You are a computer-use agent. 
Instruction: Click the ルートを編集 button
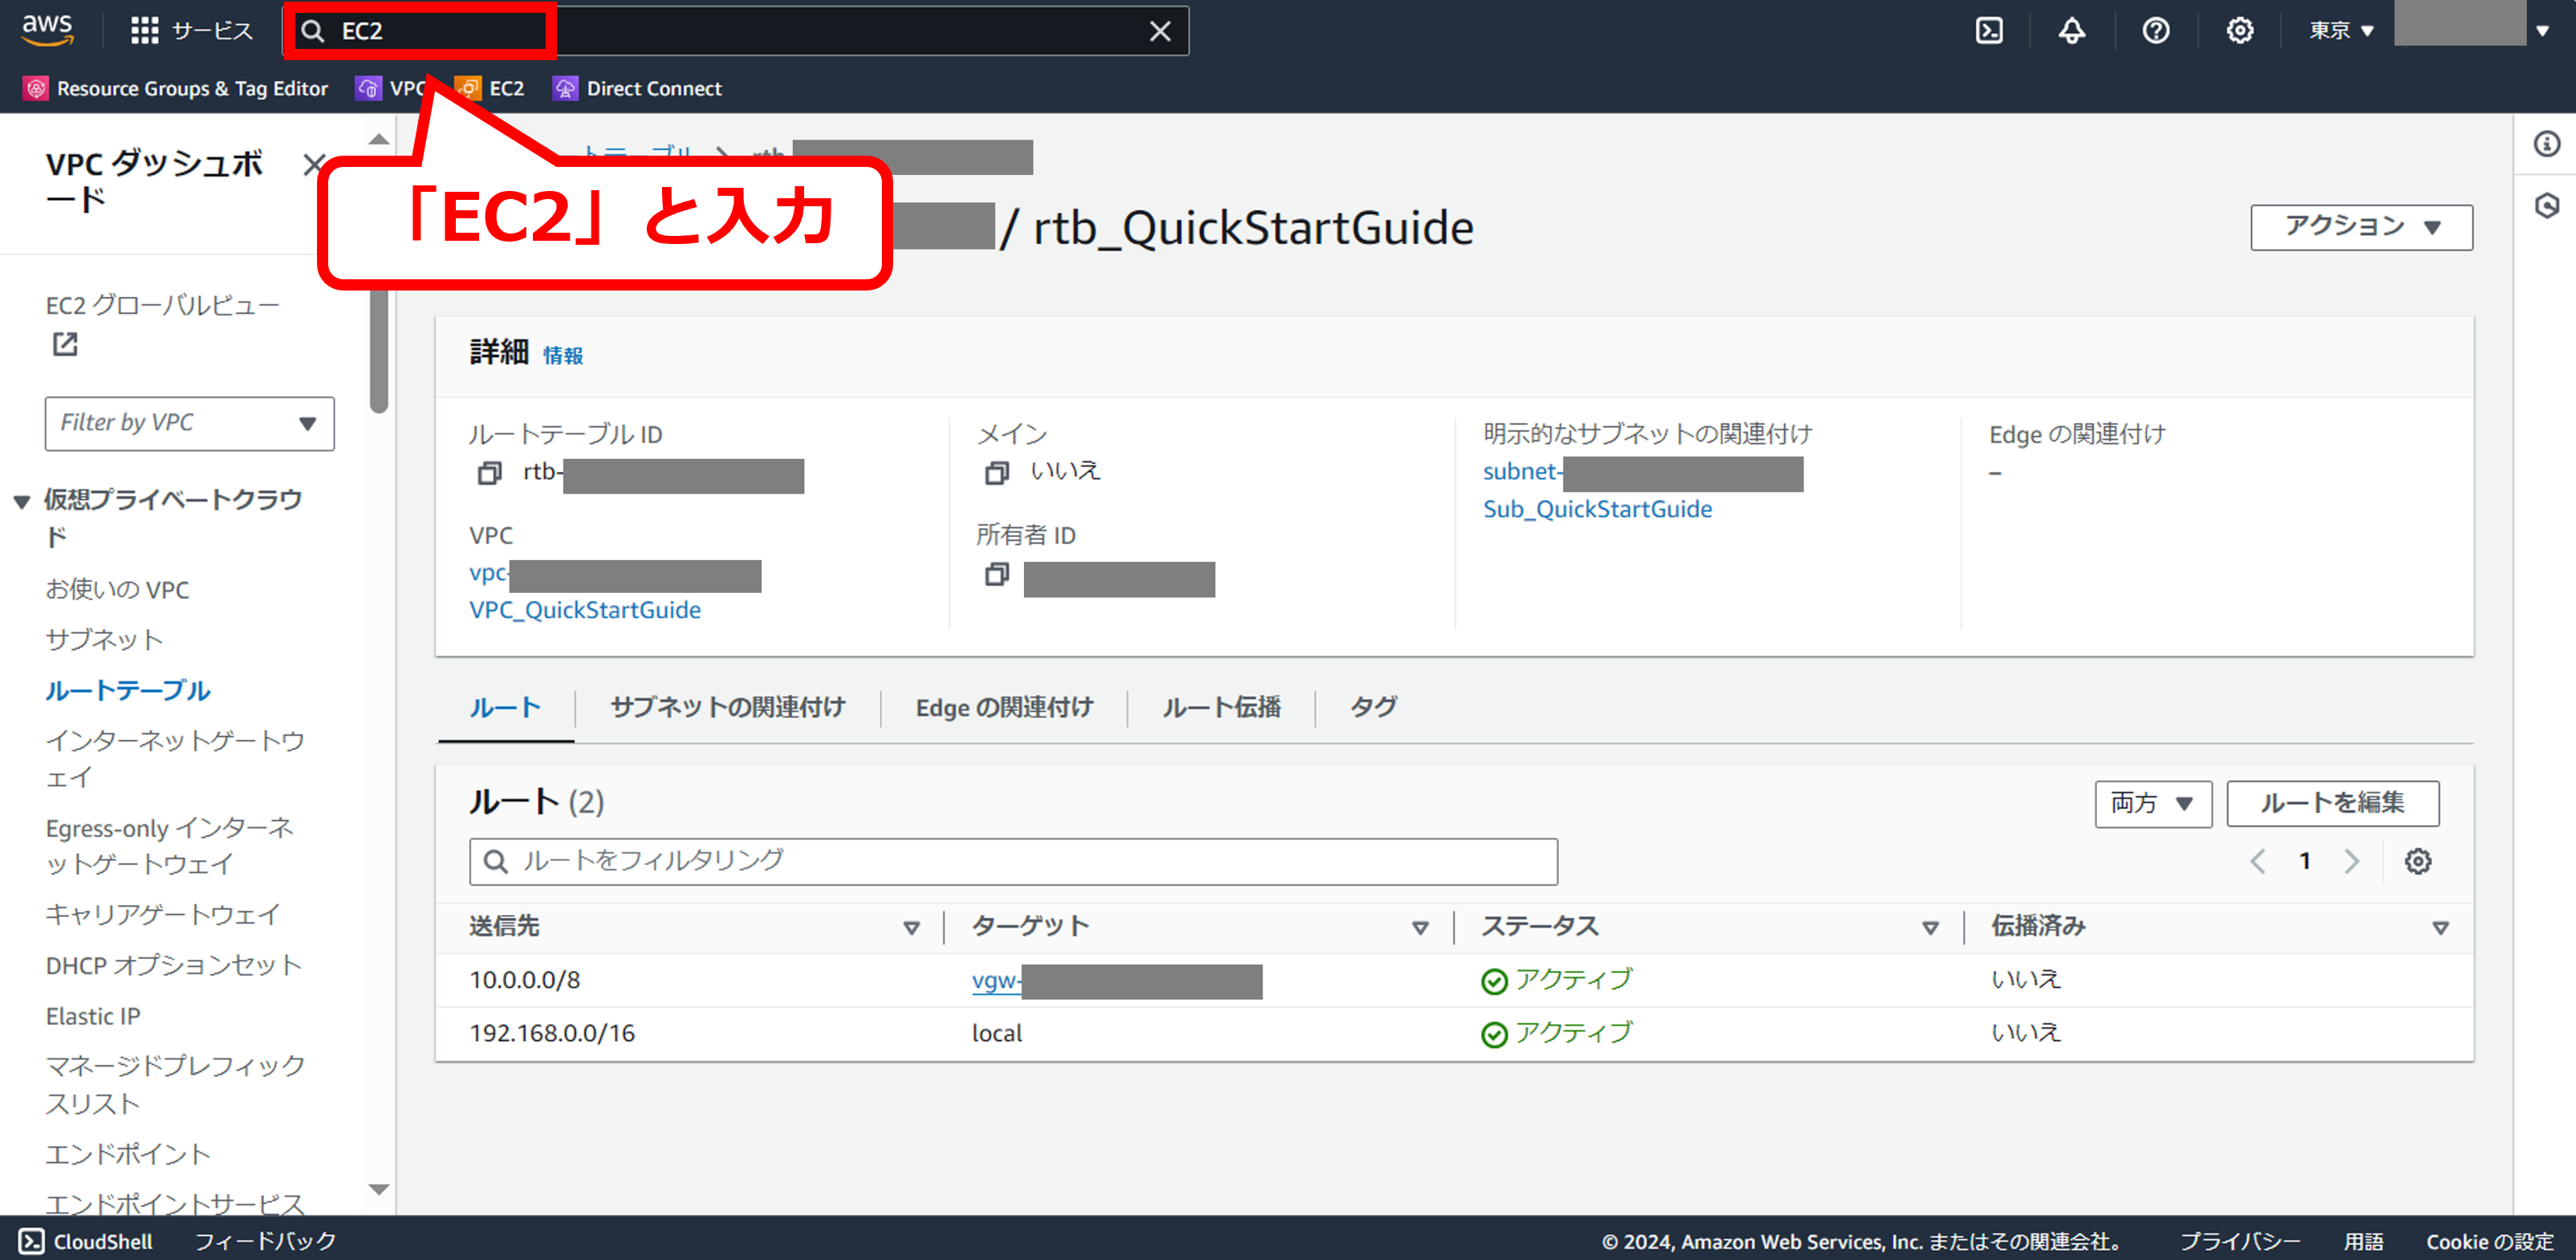click(x=2332, y=803)
